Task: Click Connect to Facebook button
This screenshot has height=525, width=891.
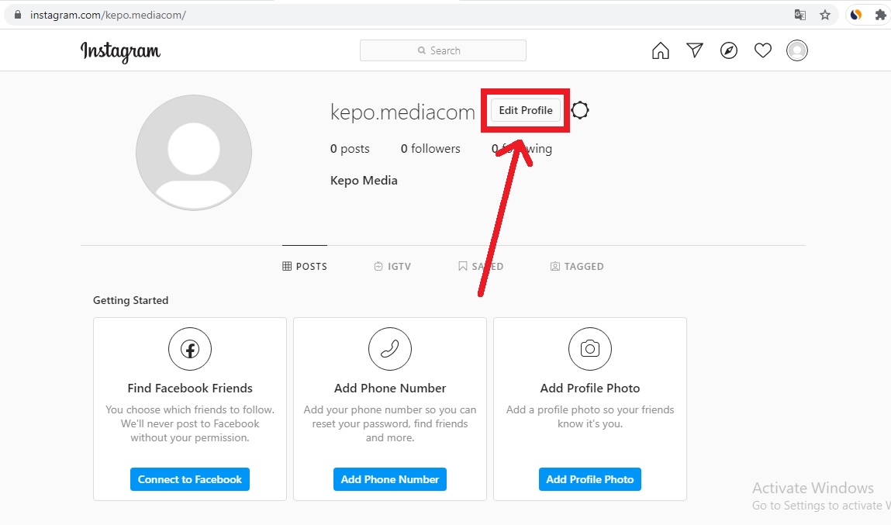Action: point(190,479)
